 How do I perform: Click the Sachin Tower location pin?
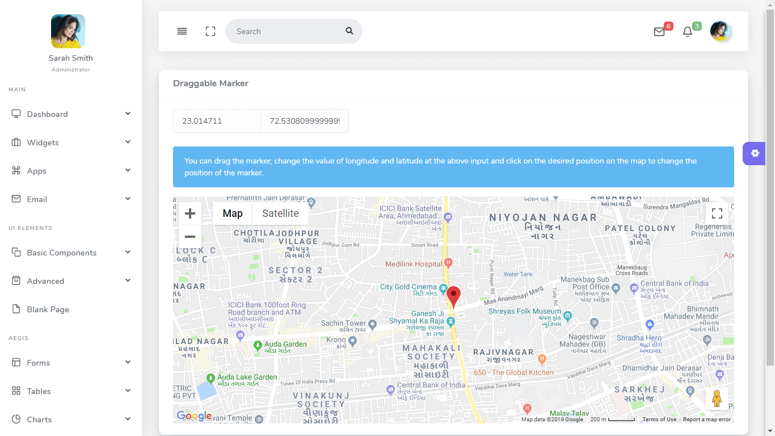pos(372,325)
